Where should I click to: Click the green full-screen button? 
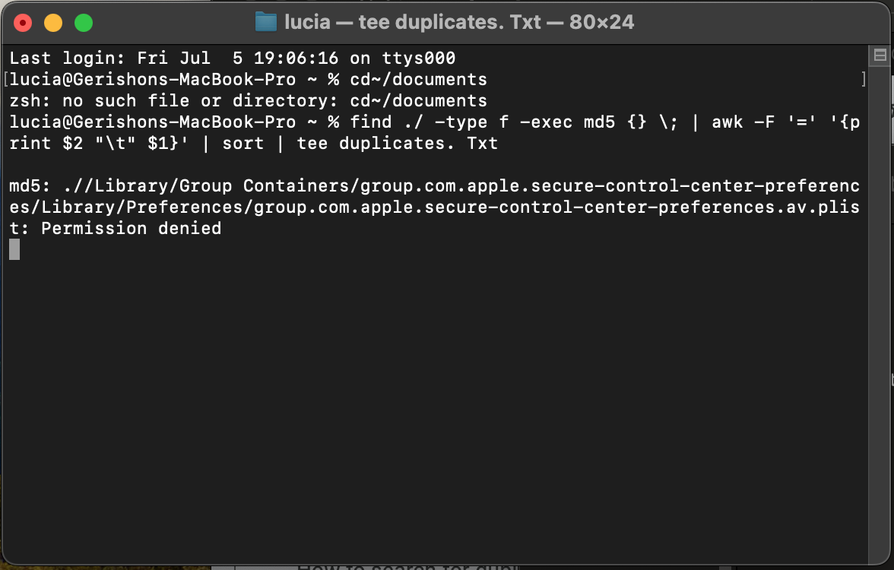pos(84,23)
